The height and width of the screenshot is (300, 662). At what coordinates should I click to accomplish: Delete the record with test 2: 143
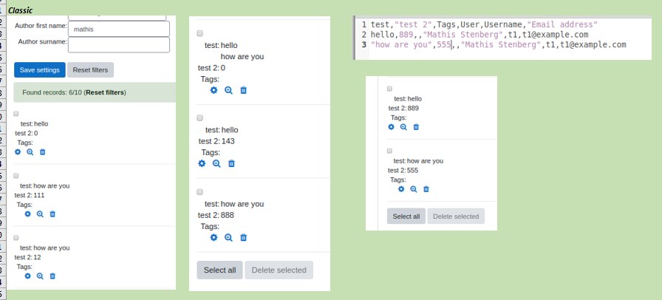point(231,163)
